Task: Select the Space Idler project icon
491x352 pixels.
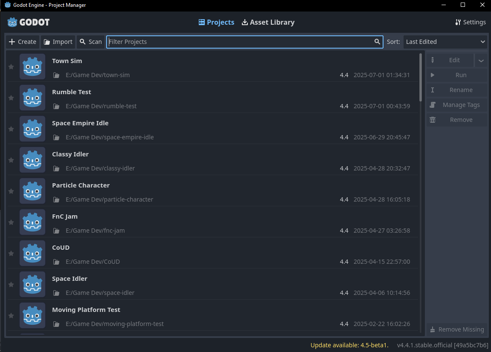Action: click(x=32, y=284)
